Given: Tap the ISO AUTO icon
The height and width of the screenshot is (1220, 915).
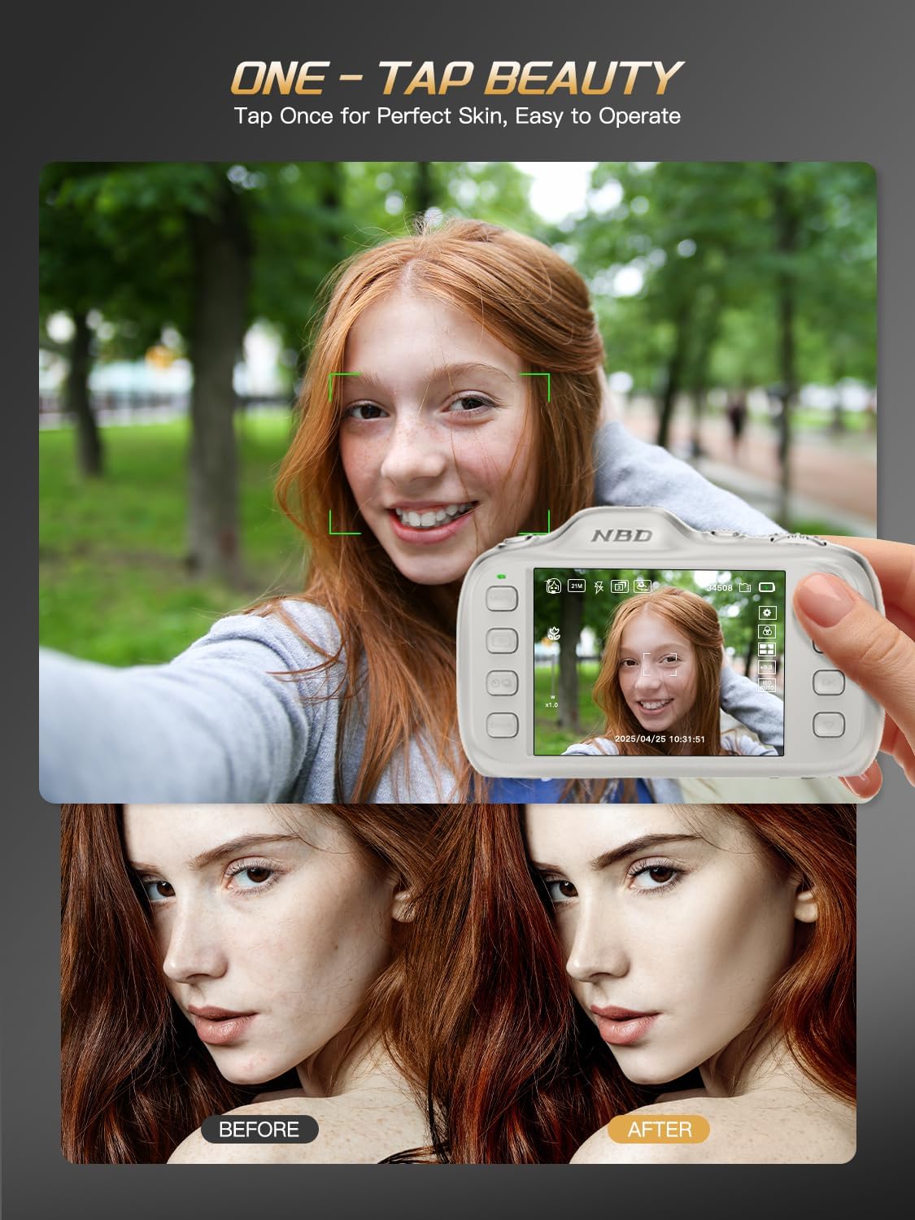Looking at the screenshot, I should coord(767,686).
